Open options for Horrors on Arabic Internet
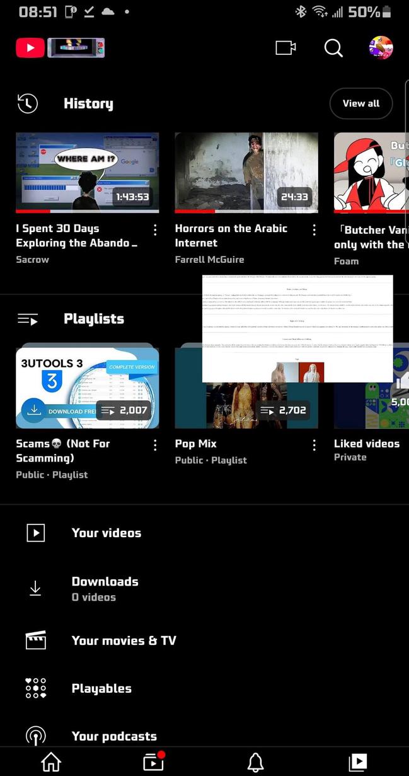The image size is (409, 776). coord(314,230)
